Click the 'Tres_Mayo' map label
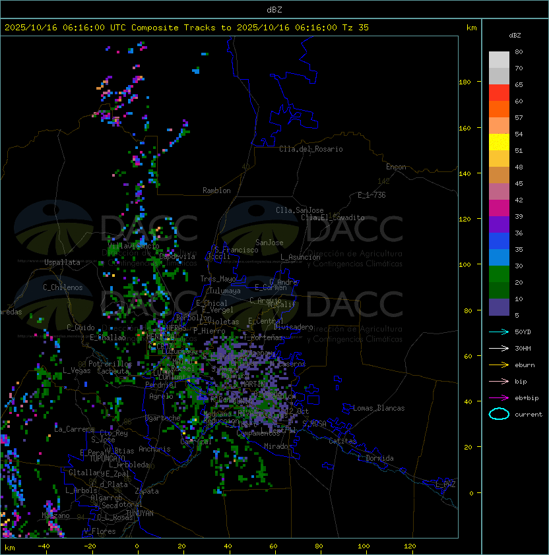Image resolution: width=549 pixels, height=555 pixels. [x=218, y=279]
